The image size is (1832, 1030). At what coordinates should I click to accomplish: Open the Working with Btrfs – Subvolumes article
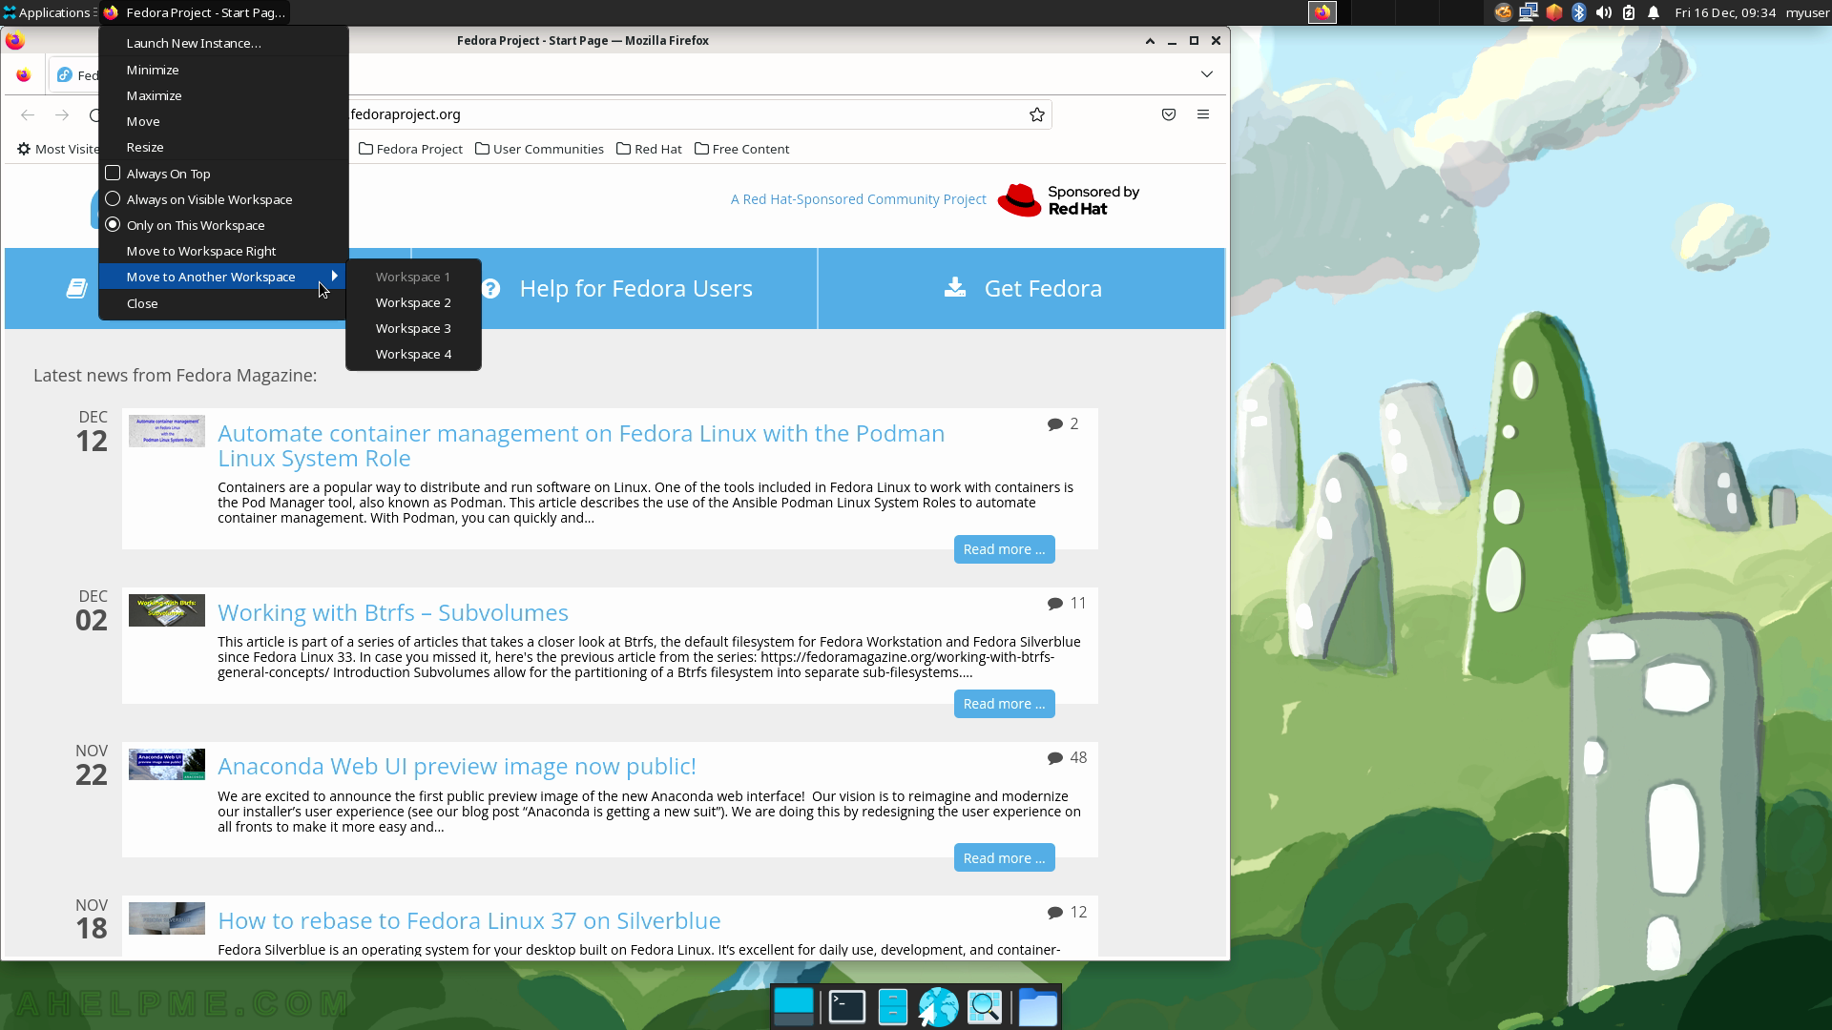[x=393, y=612]
